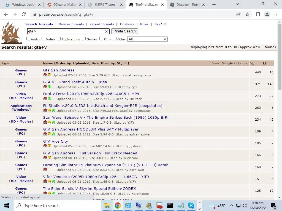
Task: Tick the Other checkbox
Action: [x=115, y=39]
